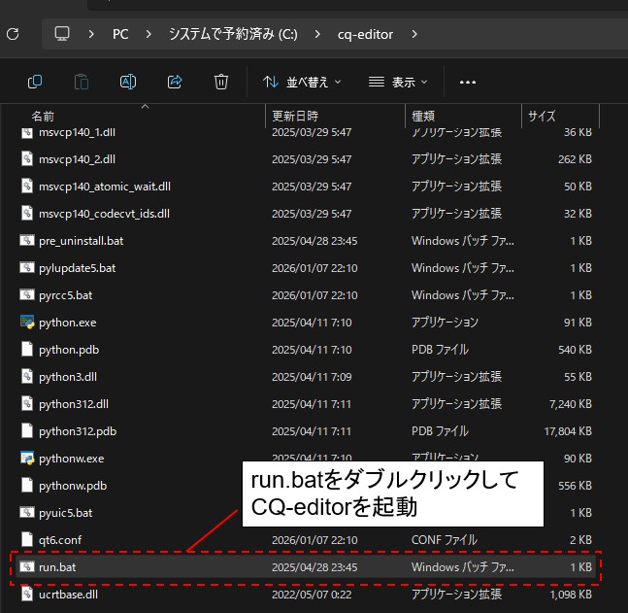Screen dimensions: 628x613
Task: Click システムで予約済み (C:) breadcrumb
Action: point(233,34)
